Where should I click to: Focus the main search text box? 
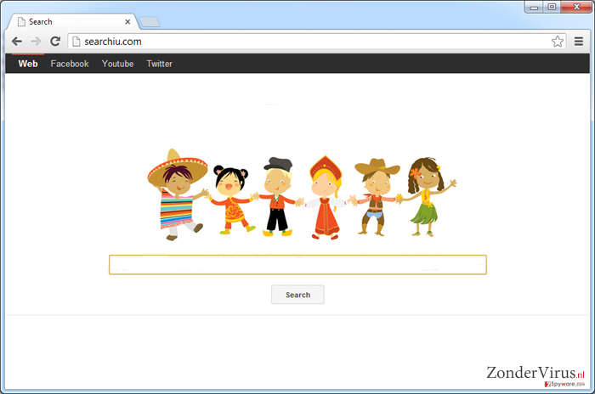pos(297,265)
